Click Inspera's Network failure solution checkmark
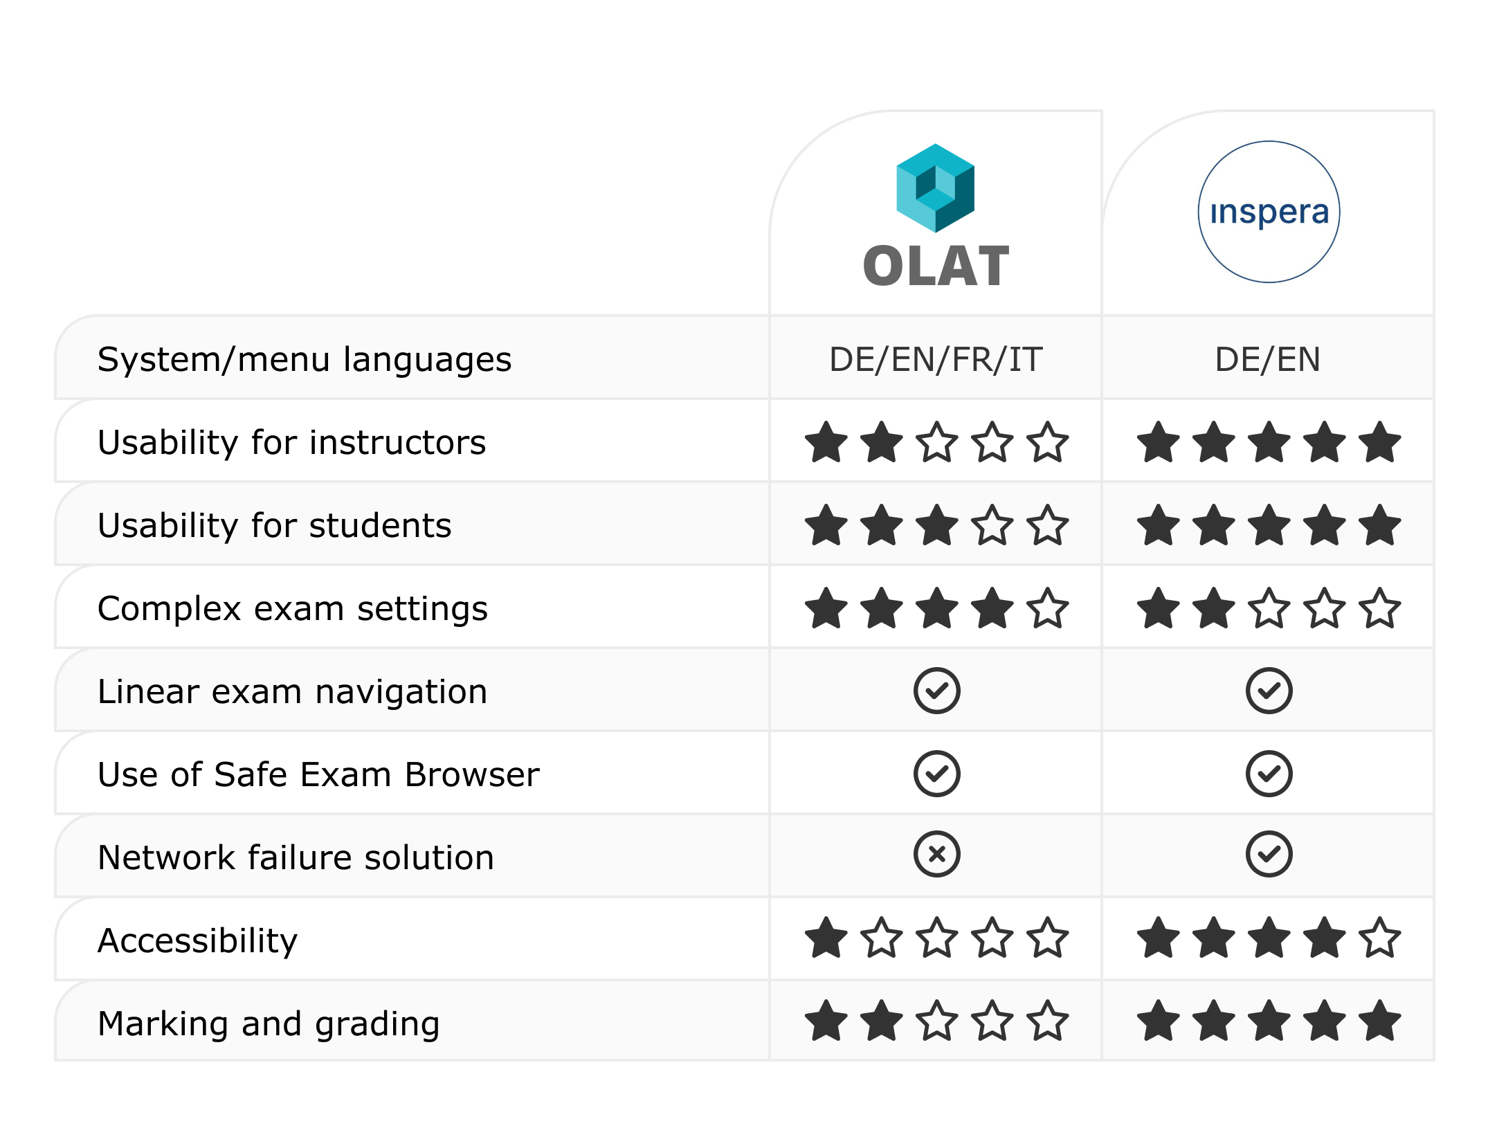 click(1269, 855)
